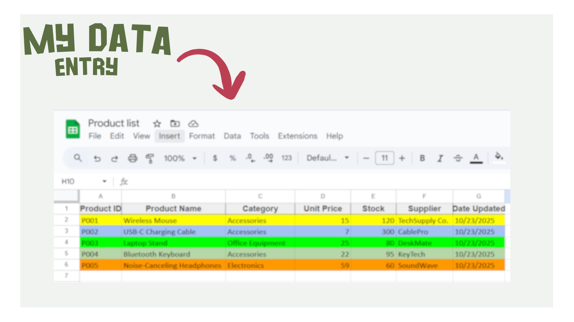Click the redo arrow icon
This screenshot has height=322, width=574.
tap(115, 158)
